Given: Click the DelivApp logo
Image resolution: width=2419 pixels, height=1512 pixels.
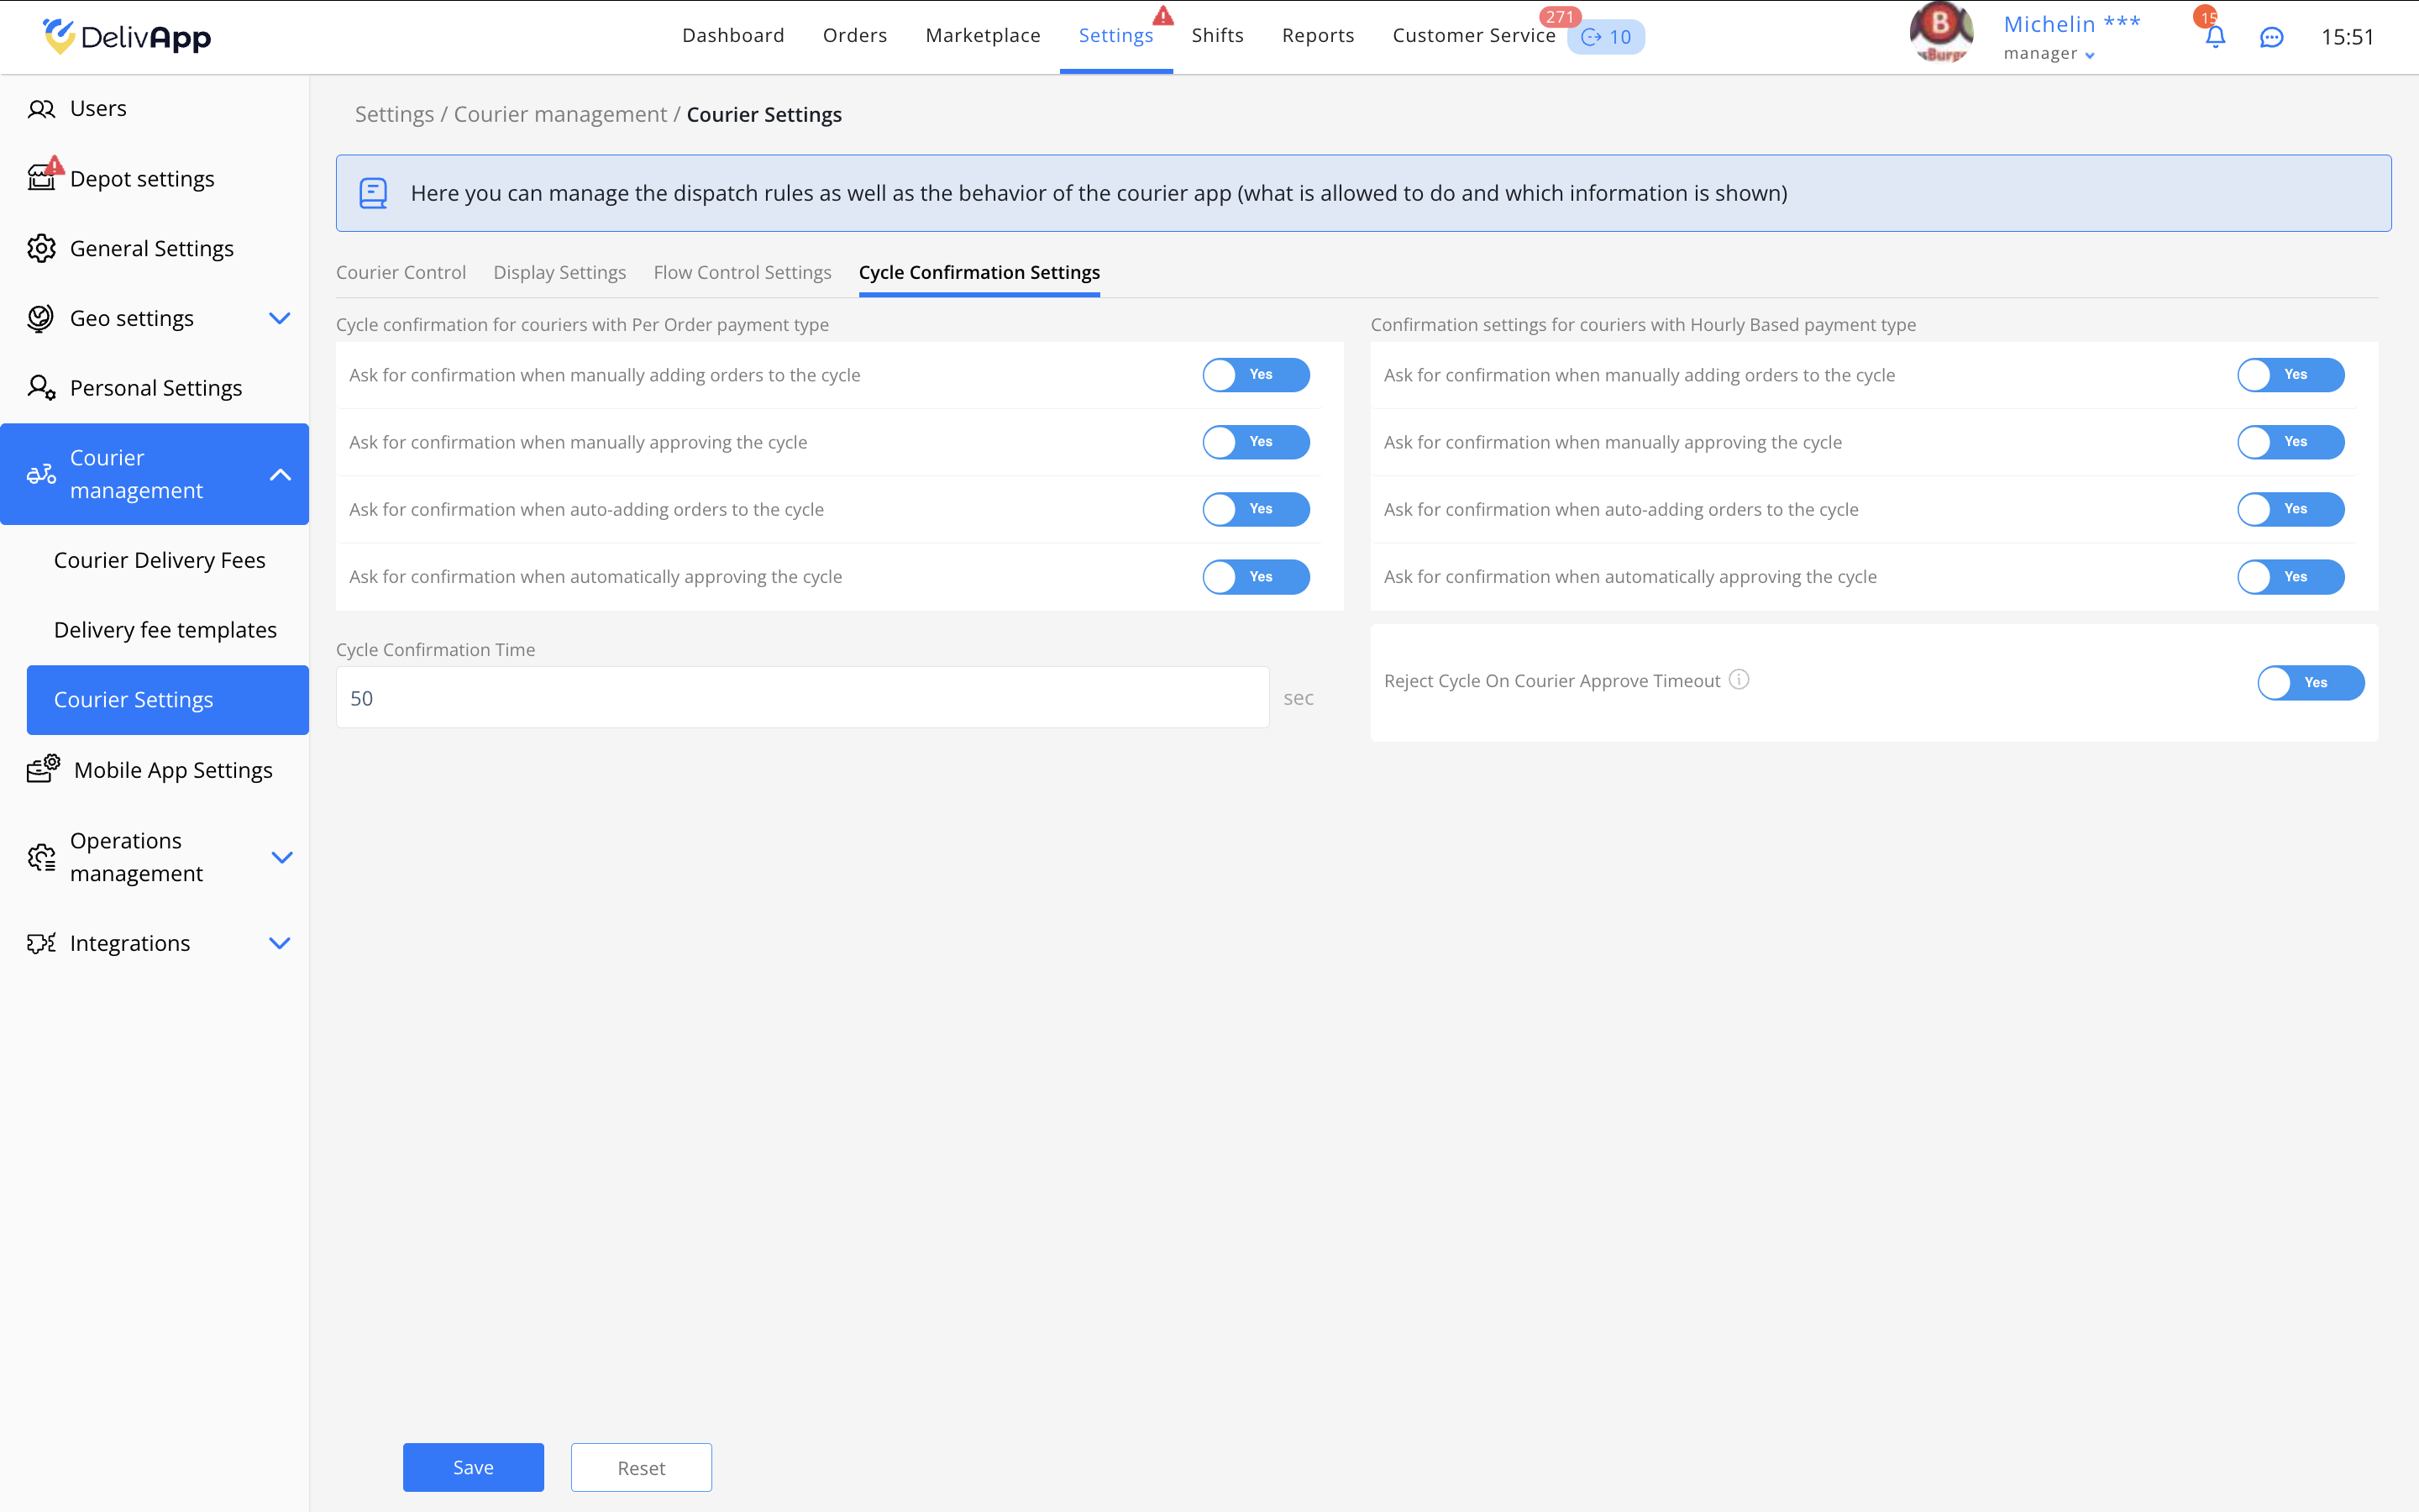Looking at the screenshot, I should (x=127, y=37).
